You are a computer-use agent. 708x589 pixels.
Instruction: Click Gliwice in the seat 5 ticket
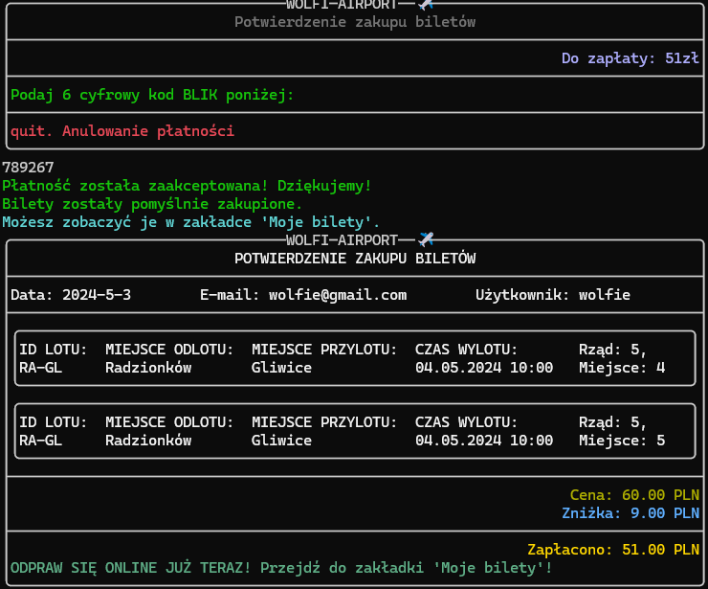click(x=281, y=441)
